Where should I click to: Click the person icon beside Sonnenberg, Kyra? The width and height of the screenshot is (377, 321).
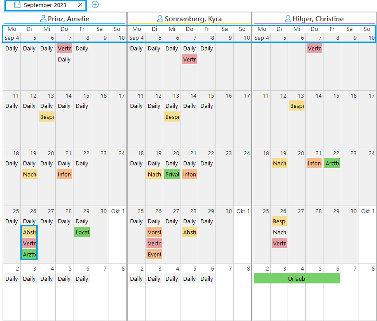(160, 19)
